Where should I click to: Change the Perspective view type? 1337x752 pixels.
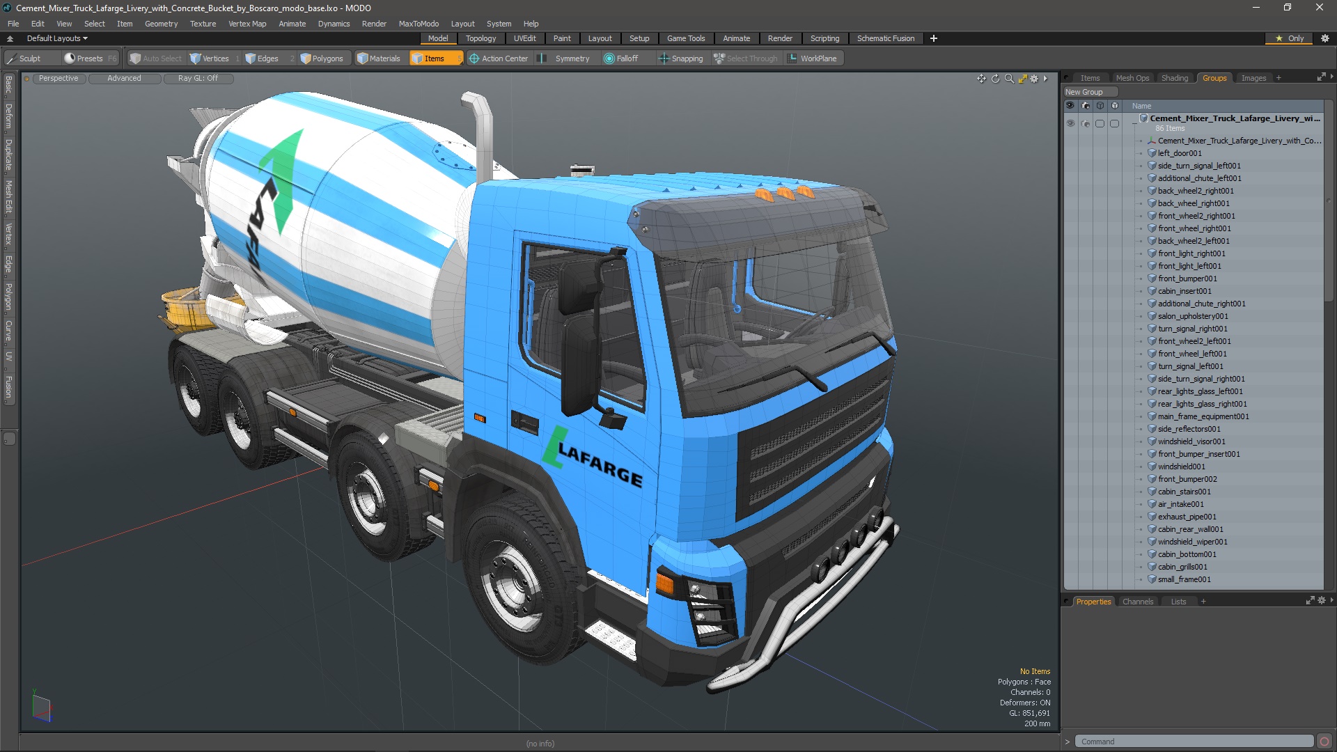coord(58,78)
